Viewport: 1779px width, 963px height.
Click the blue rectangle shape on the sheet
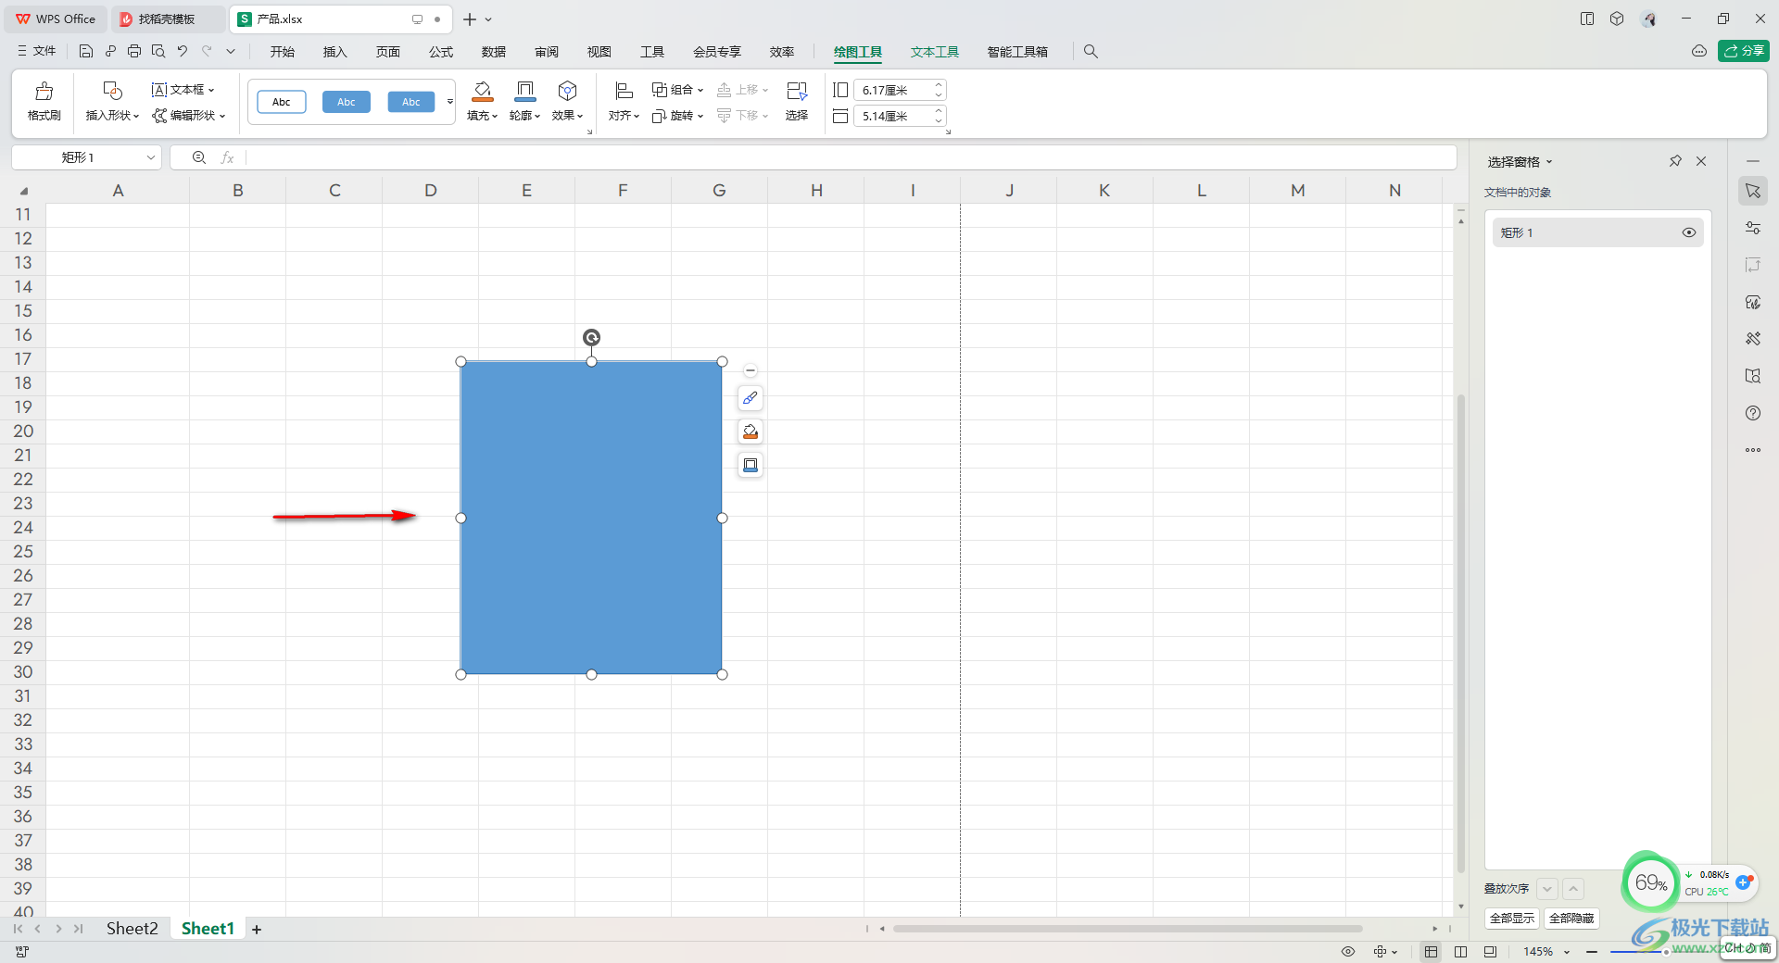pyautogui.click(x=591, y=518)
